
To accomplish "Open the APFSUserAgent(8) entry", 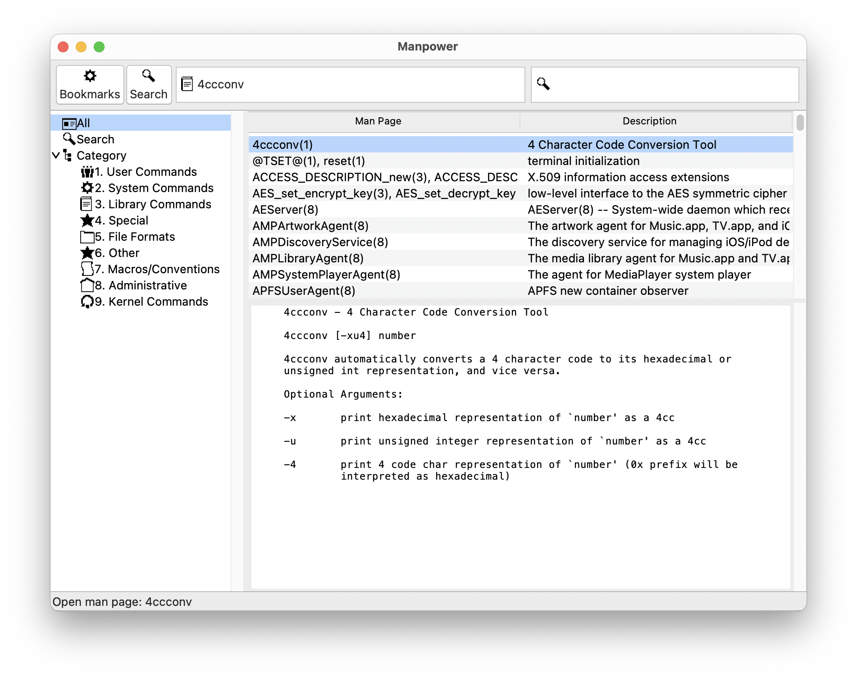I will [304, 291].
